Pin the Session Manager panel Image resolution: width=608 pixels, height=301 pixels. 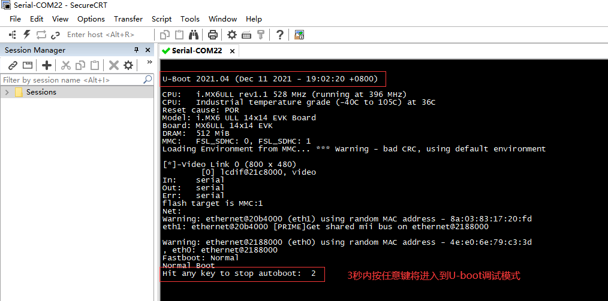(x=136, y=50)
